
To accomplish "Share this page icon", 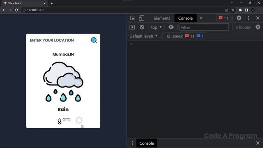I will tap(226, 10).
